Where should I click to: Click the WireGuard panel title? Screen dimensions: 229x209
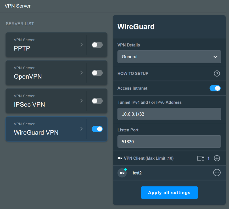coord(136,27)
